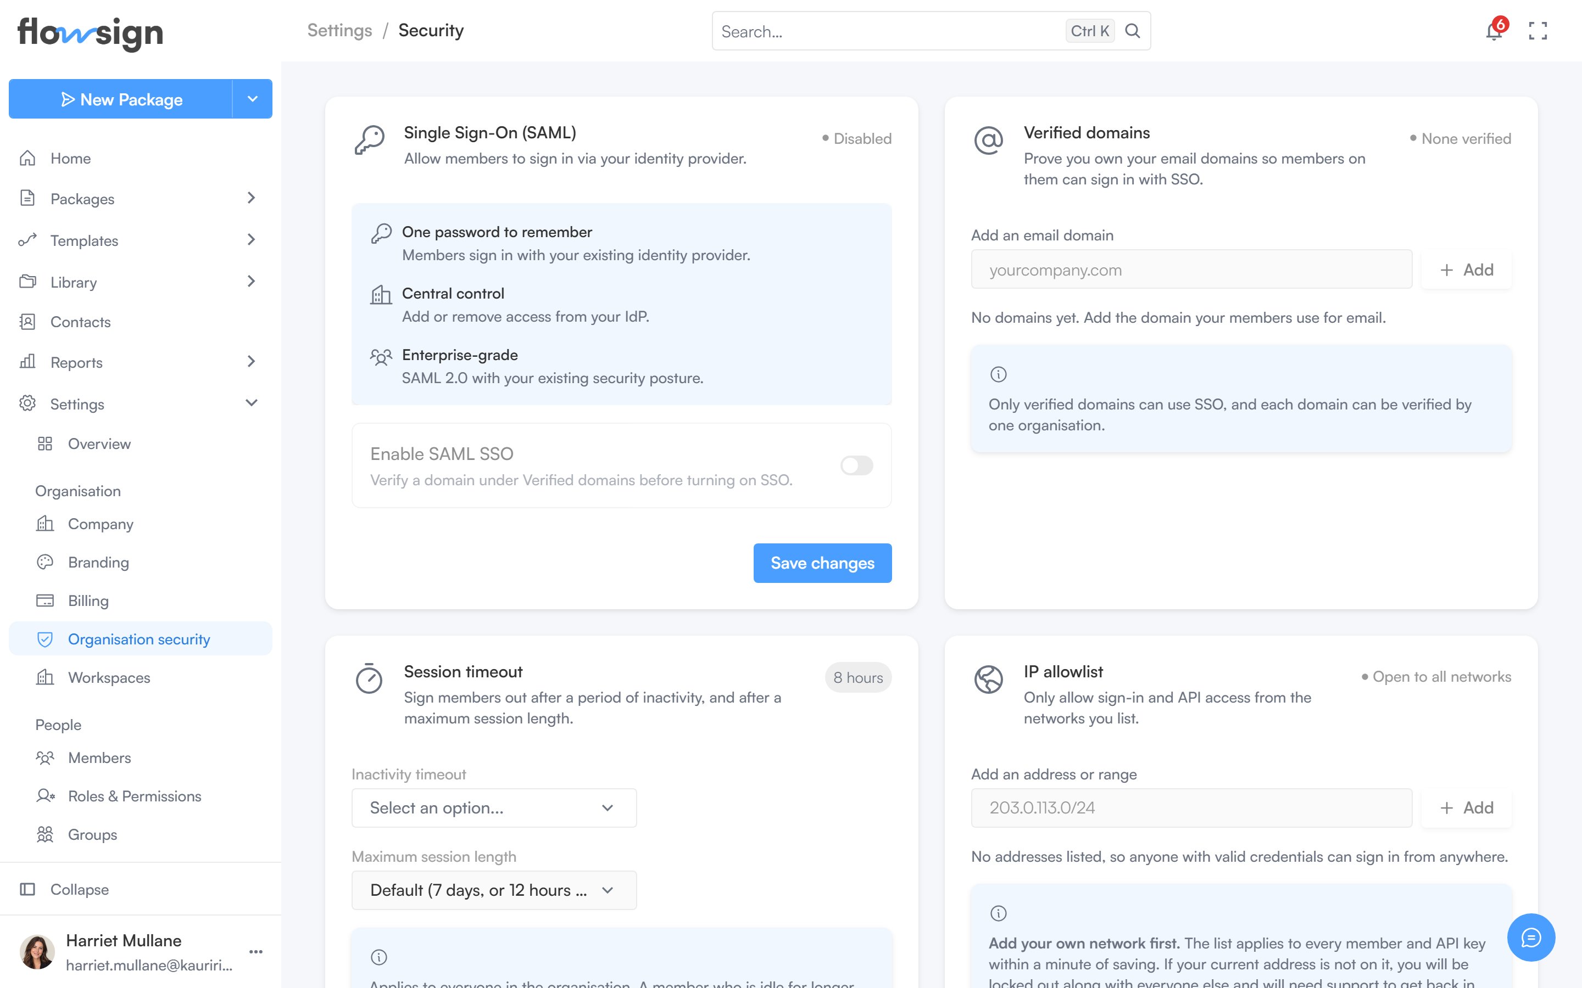This screenshot has width=1582, height=988.
Task: Open Company settings
Action: coord(141,524)
